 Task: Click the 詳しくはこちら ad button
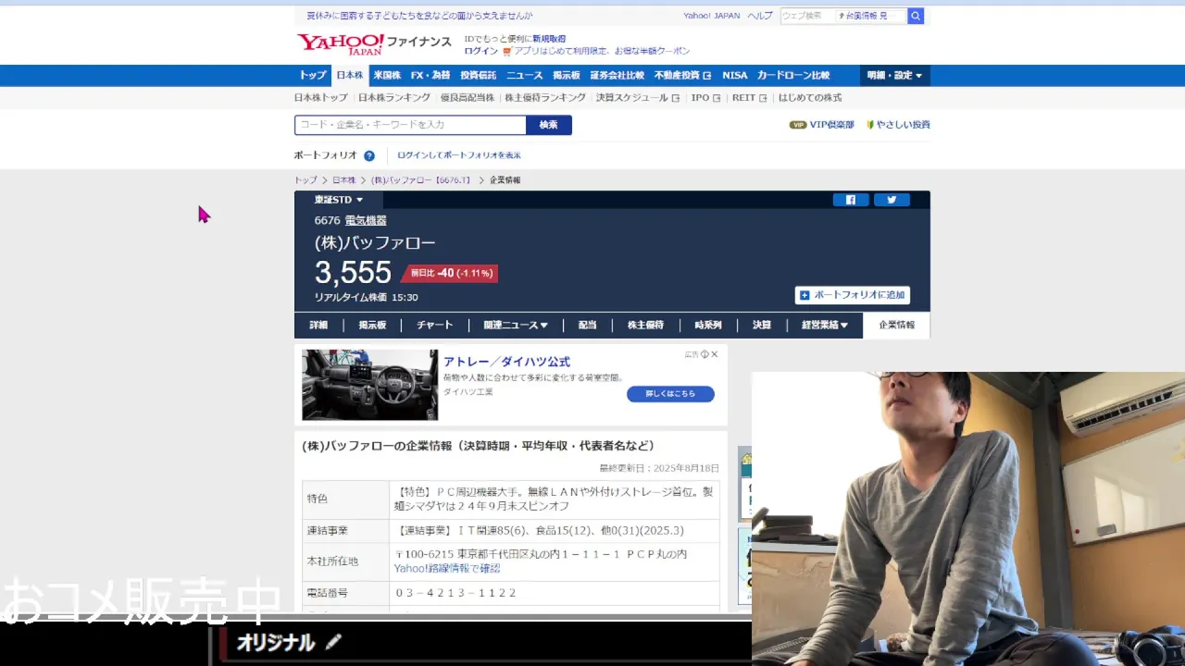tap(670, 394)
